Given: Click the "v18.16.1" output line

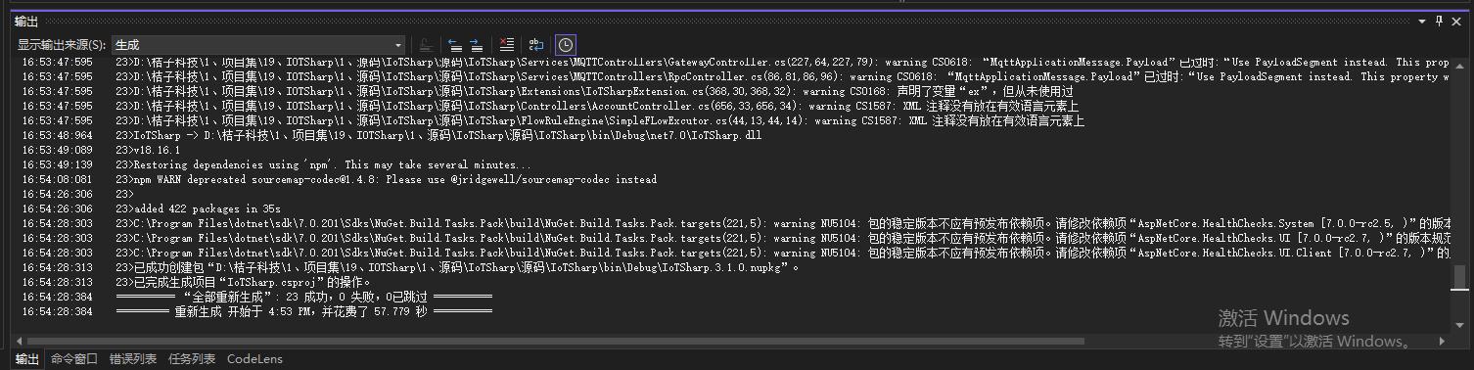Looking at the screenshot, I should pos(148,150).
